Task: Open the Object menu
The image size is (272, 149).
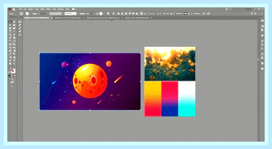Action: point(31,9)
